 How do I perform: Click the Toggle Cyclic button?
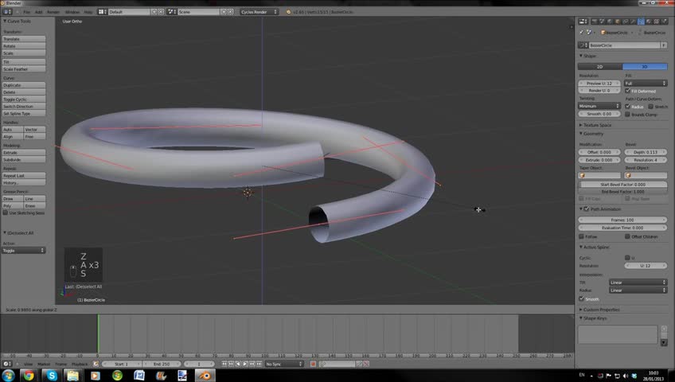[24, 99]
